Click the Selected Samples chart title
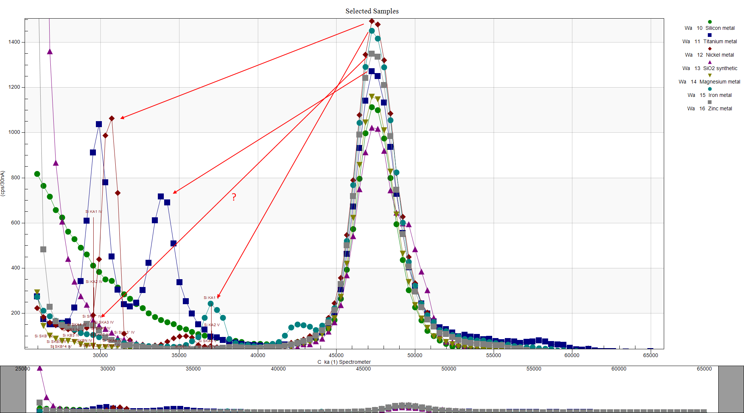The height and width of the screenshot is (413, 744). 372,11
